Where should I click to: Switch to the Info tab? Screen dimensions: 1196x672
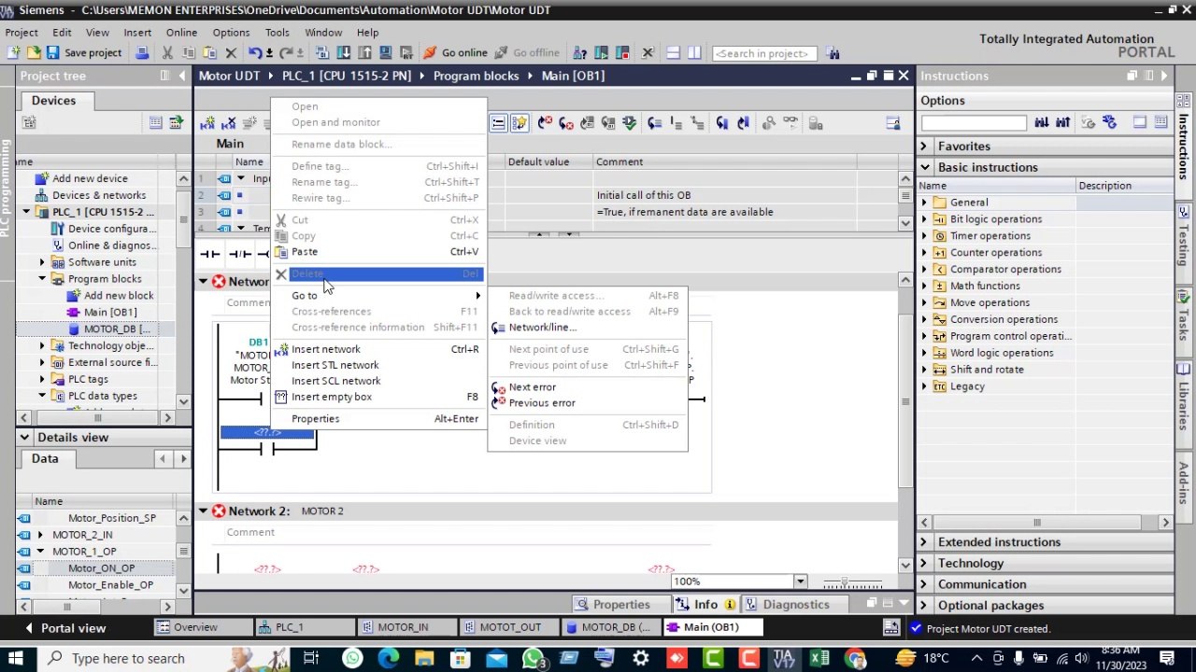[x=705, y=605]
